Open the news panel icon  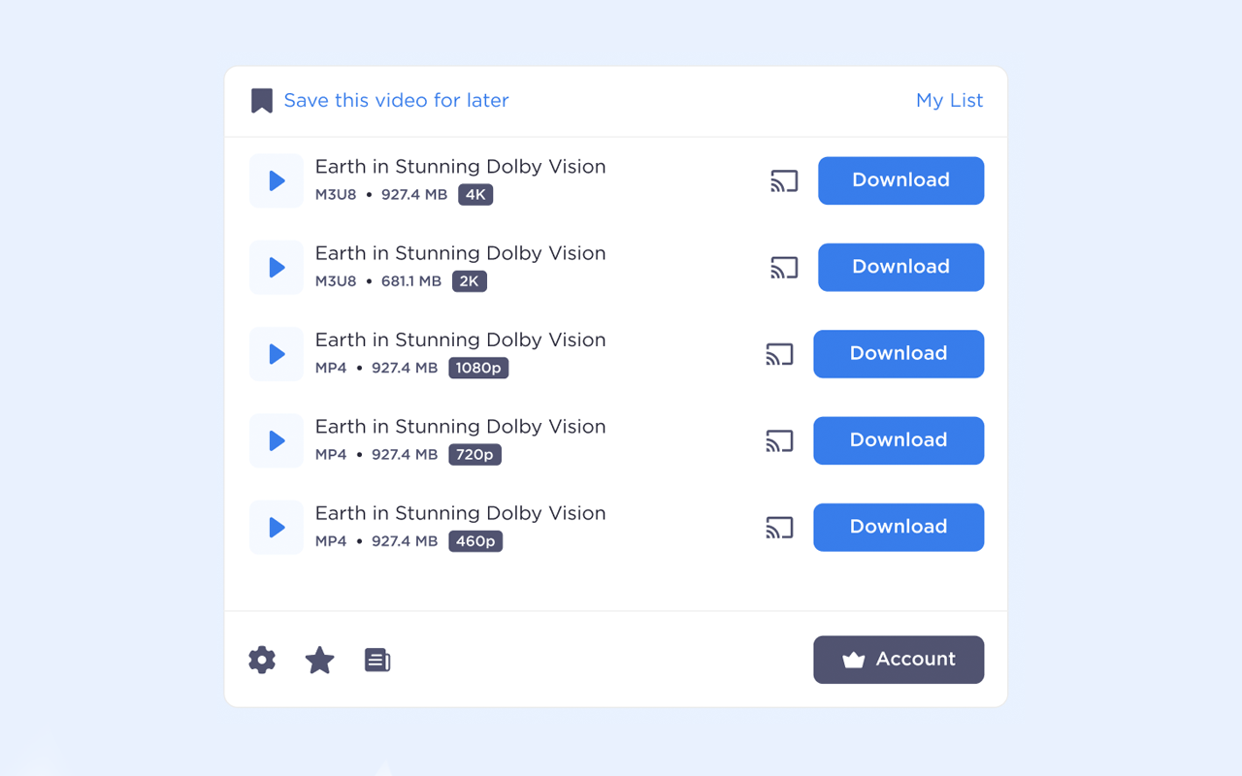pyautogui.click(x=377, y=660)
